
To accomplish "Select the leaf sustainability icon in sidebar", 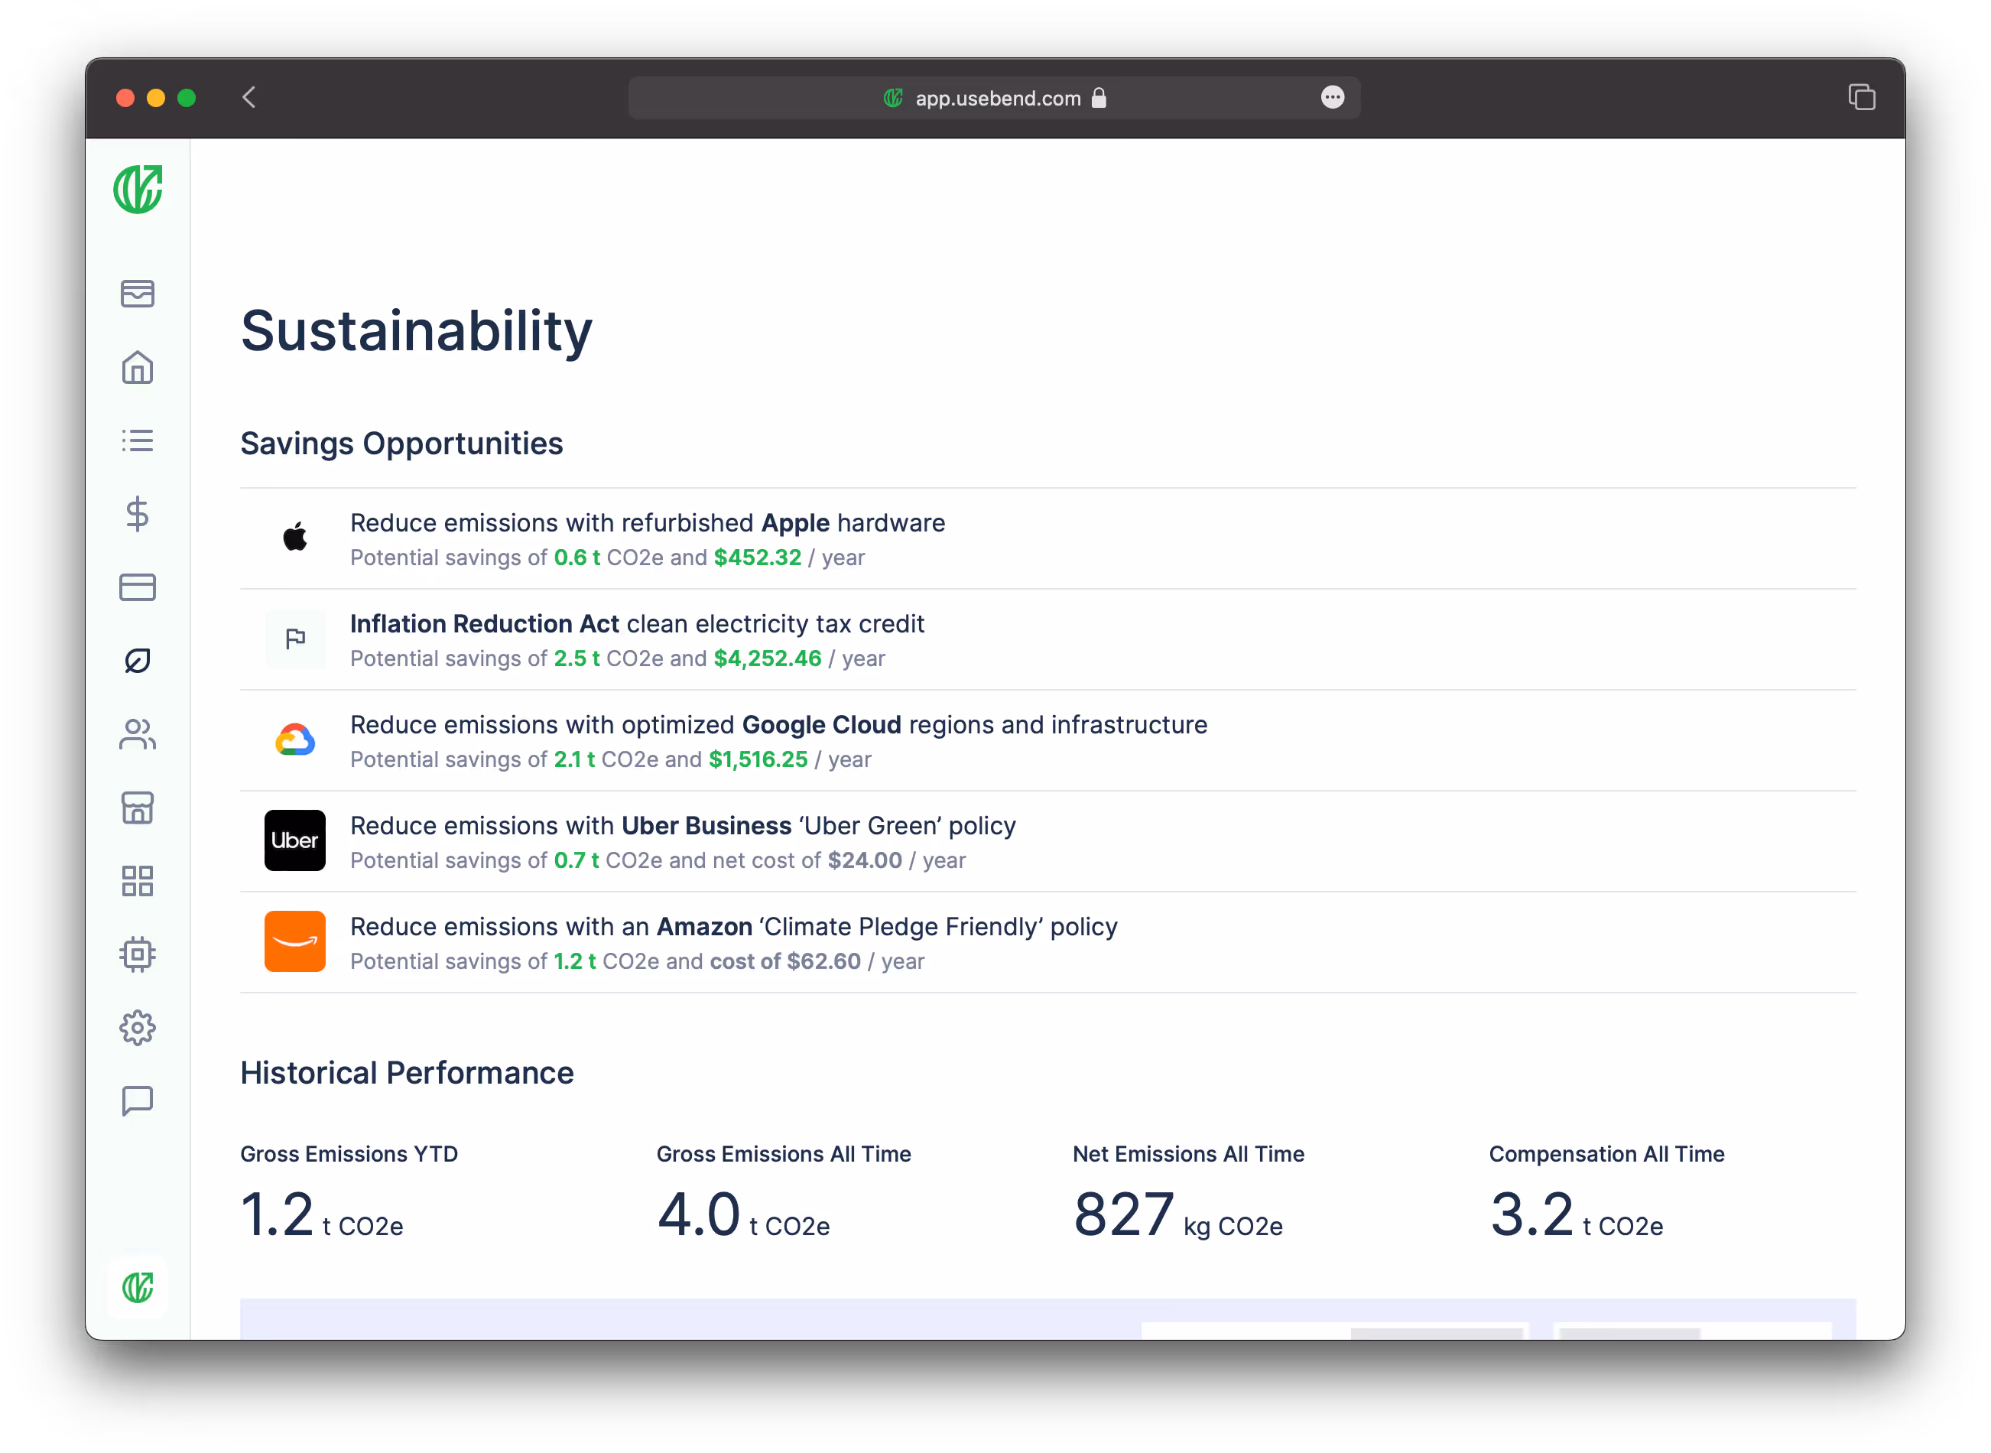I will [x=137, y=661].
